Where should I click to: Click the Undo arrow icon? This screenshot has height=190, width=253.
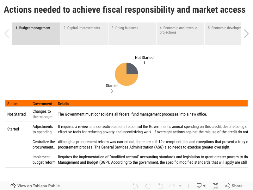[x=135, y=186]
